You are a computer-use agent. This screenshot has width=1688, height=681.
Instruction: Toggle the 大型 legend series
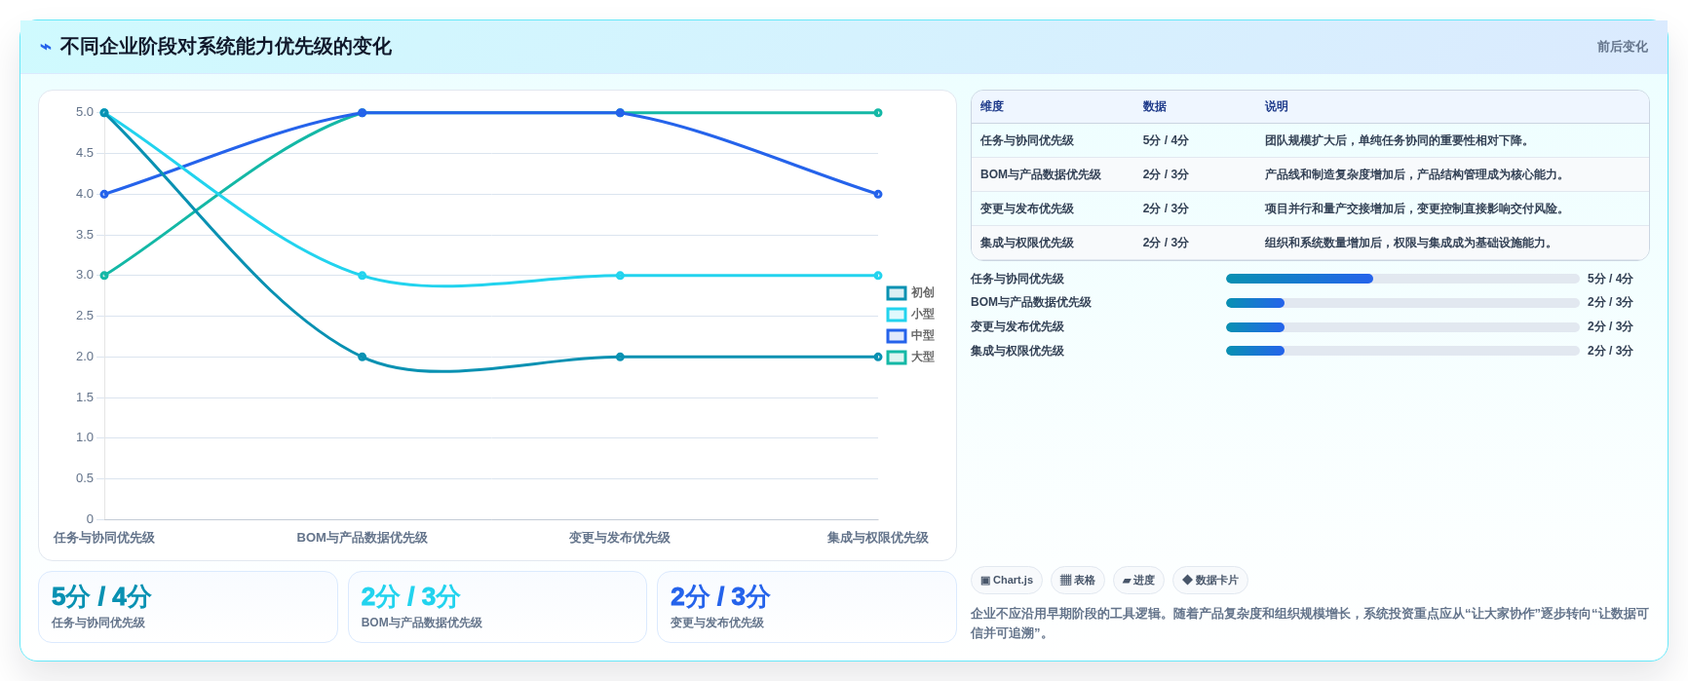[910, 357]
